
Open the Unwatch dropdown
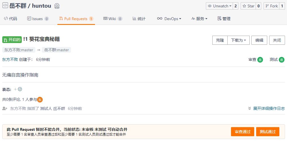[x=220, y=6]
